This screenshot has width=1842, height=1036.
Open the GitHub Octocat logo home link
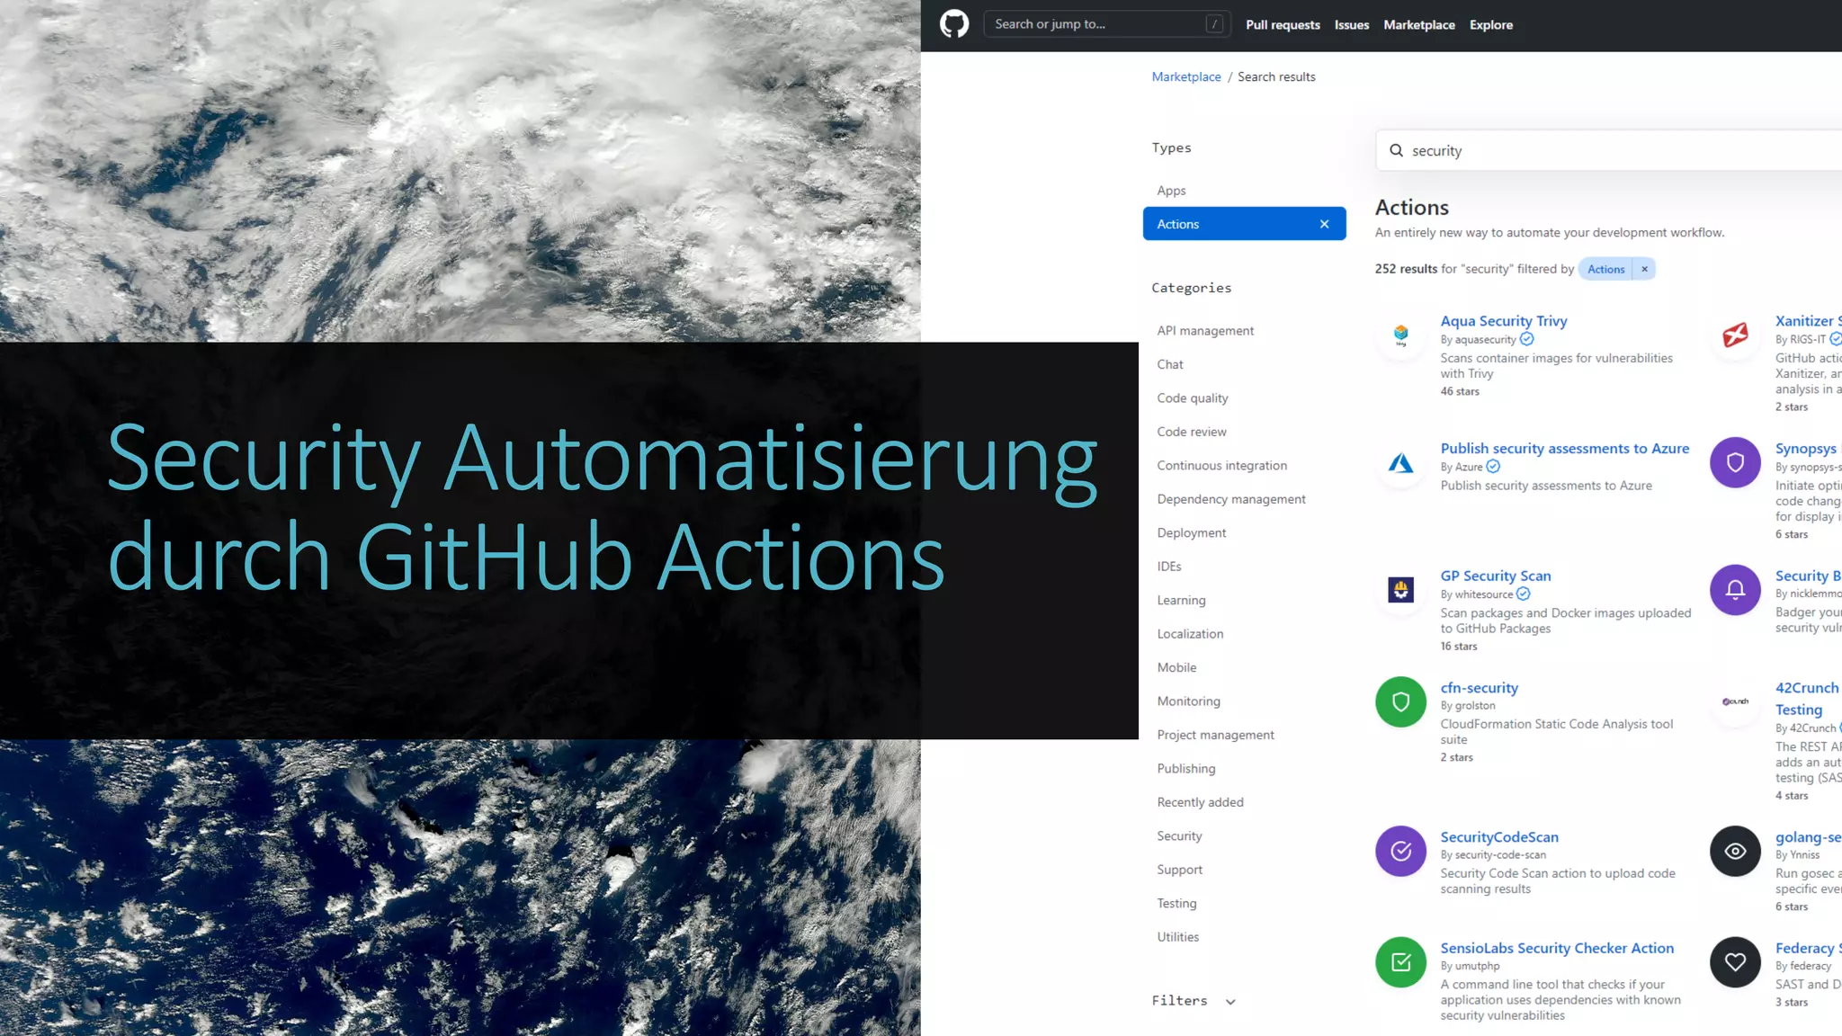[x=954, y=24]
